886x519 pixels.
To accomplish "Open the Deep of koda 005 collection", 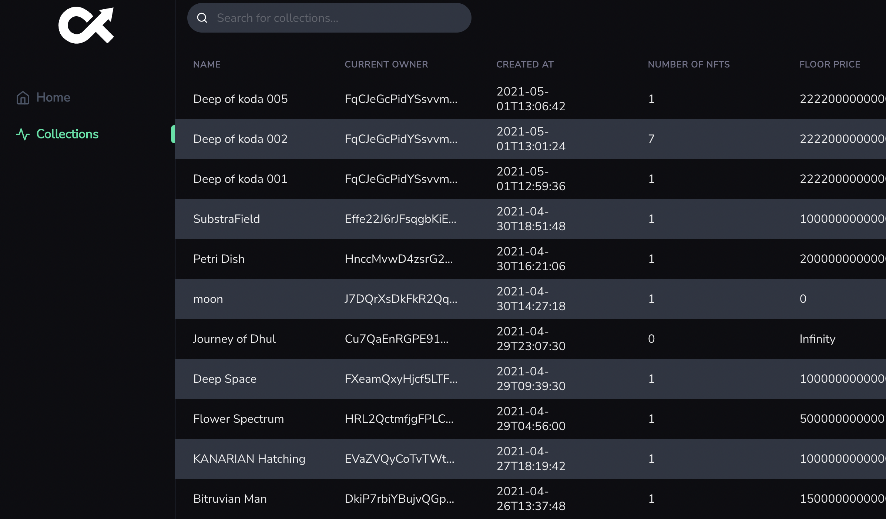I will 240,99.
